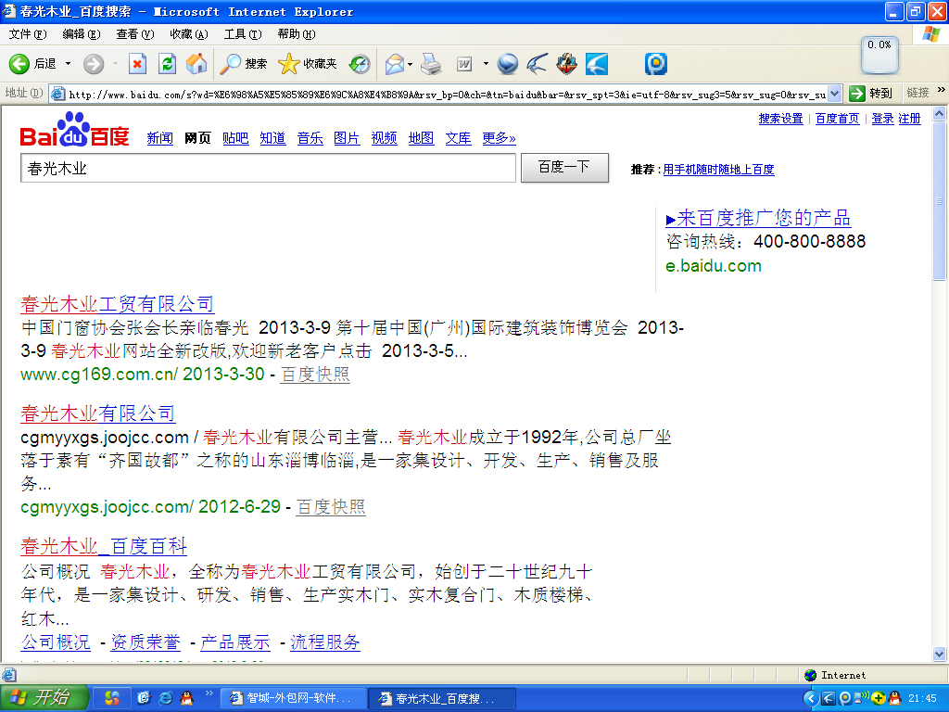Open browsing history clock icon
The width and height of the screenshot is (949, 712).
[360, 64]
